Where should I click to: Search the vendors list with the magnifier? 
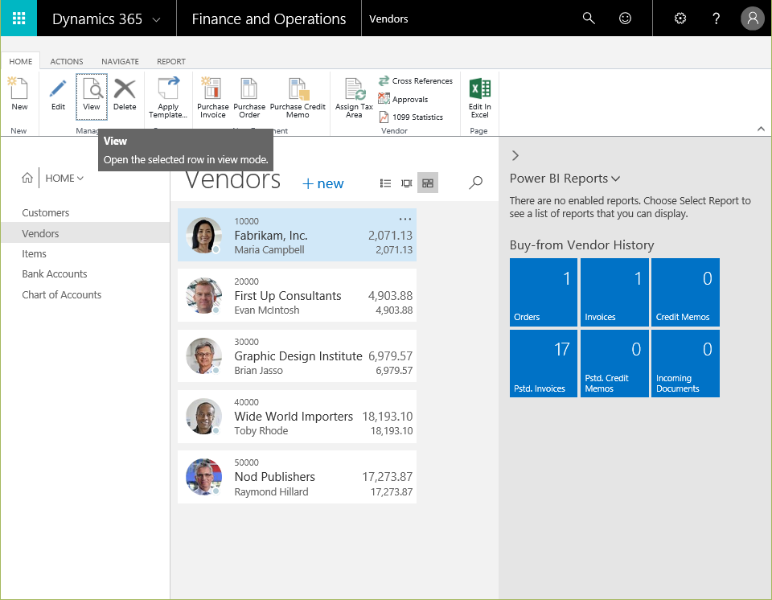[475, 183]
